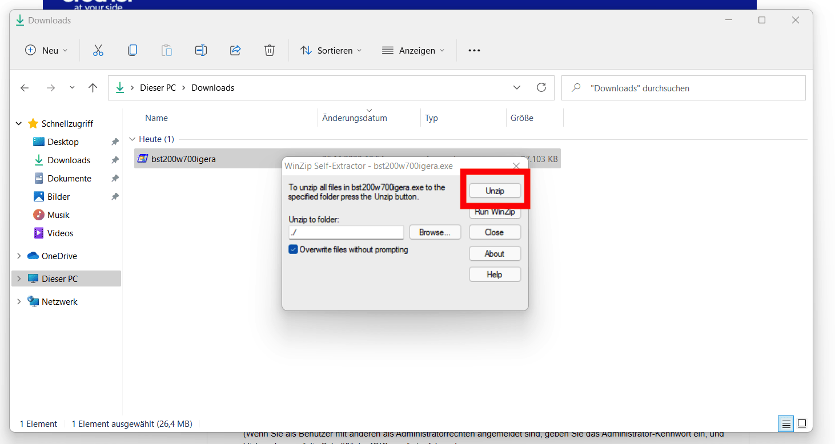Open the Sortieren dropdown
835x444 pixels.
331,50
